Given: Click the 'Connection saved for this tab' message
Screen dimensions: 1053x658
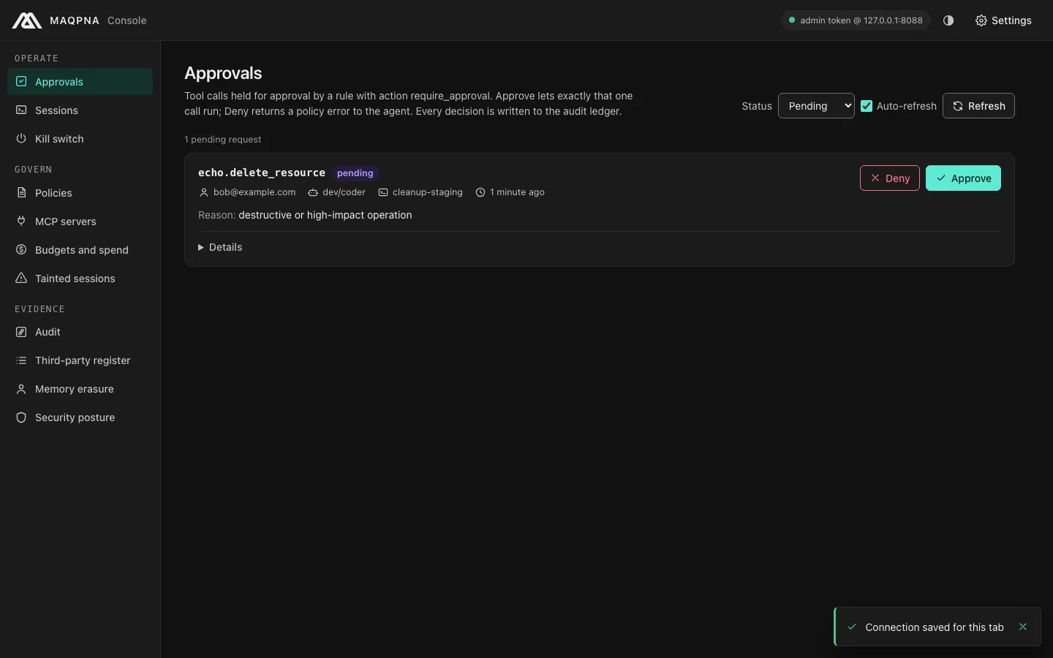Looking at the screenshot, I should pos(935,627).
